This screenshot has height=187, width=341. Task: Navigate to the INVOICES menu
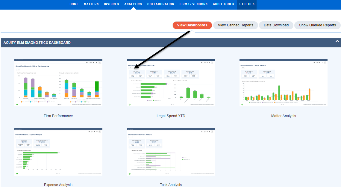click(111, 4)
